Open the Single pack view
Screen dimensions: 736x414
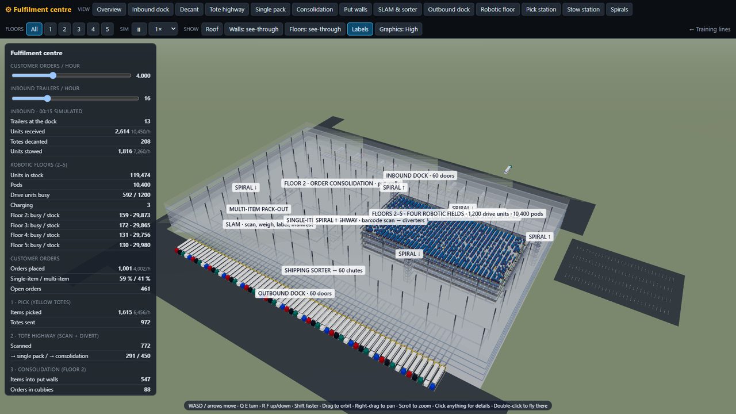point(270,9)
